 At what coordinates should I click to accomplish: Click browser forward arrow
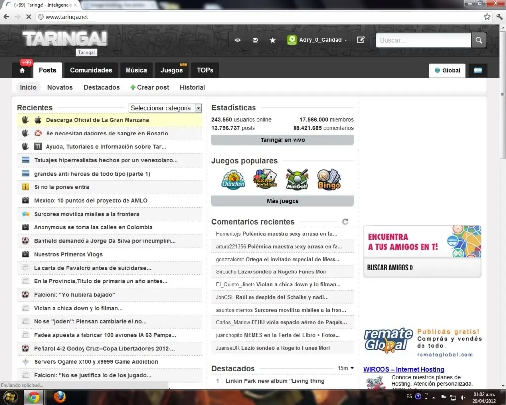coord(18,17)
